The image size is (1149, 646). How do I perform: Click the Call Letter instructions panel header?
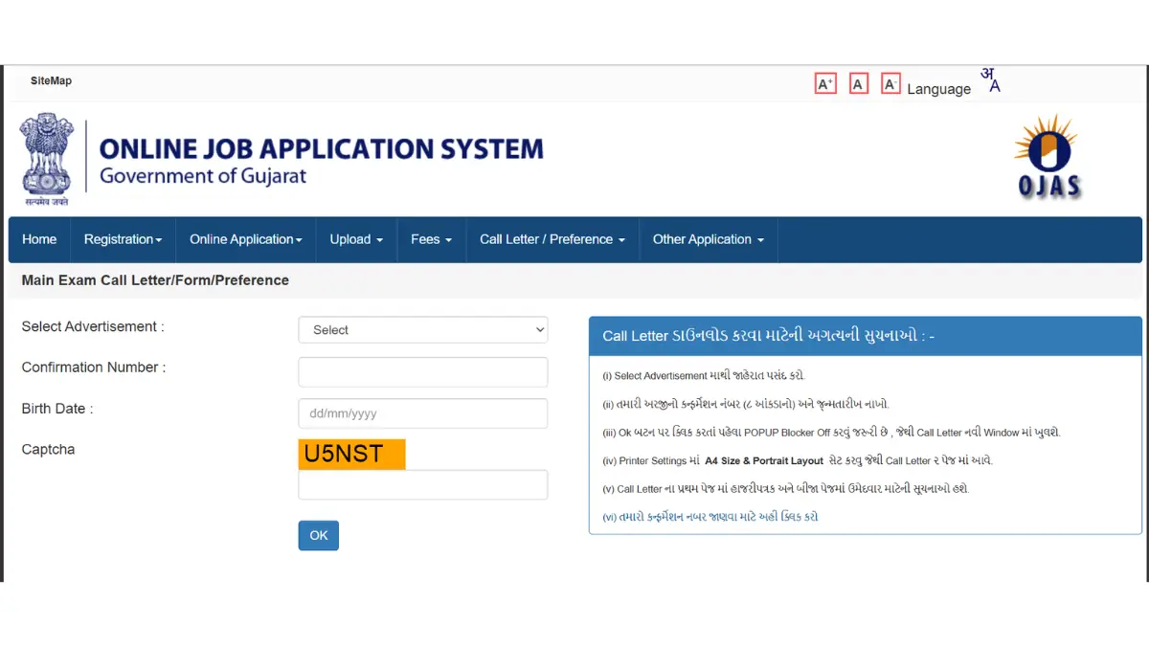[866, 336]
